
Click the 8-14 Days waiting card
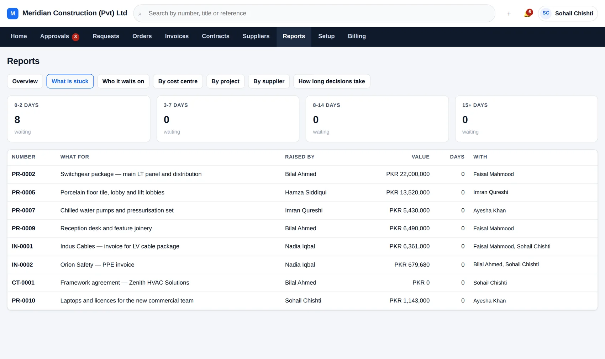click(377, 119)
